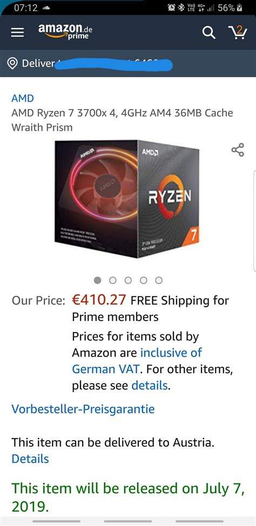Select the first image carousel dot
The height and width of the screenshot is (526, 256).
tap(97, 280)
